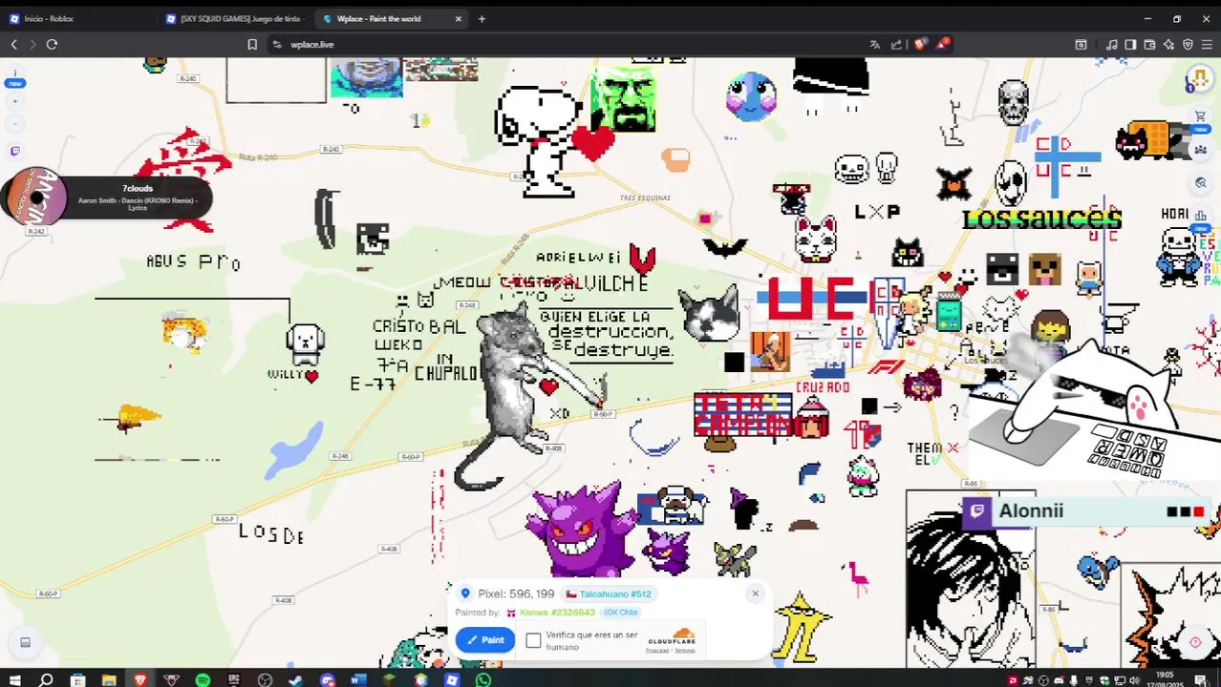The image size is (1221, 687).
Task: Open Brave Rewards triangle icon
Action: tap(943, 44)
